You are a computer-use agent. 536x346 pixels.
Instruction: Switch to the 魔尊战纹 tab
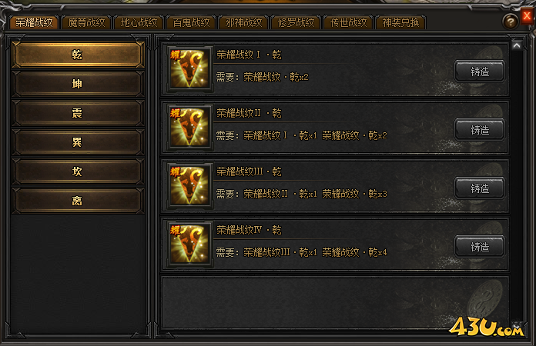86,22
